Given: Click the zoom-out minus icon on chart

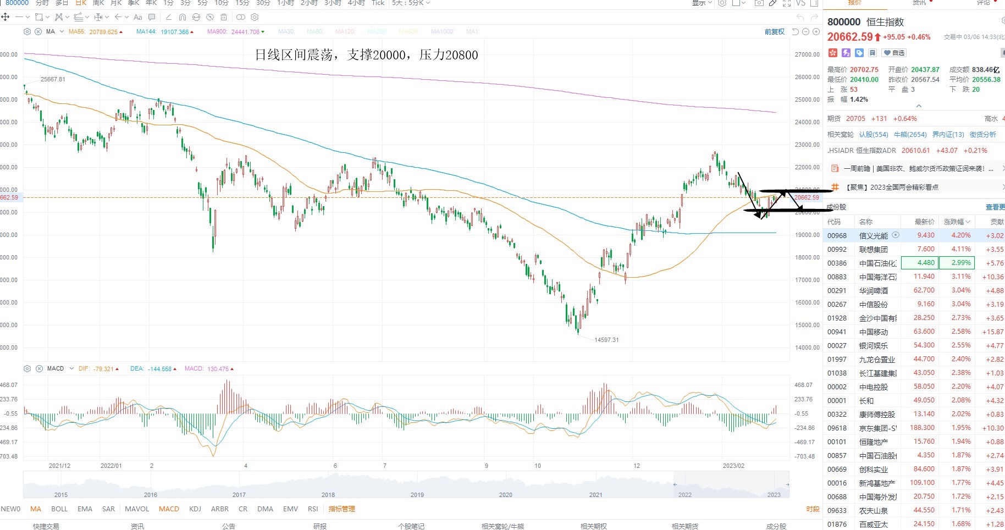Looking at the screenshot, I should pos(806,32).
